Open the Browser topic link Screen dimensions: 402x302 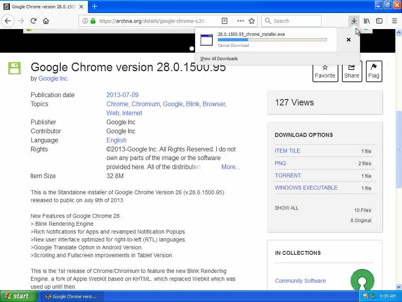[214, 104]
